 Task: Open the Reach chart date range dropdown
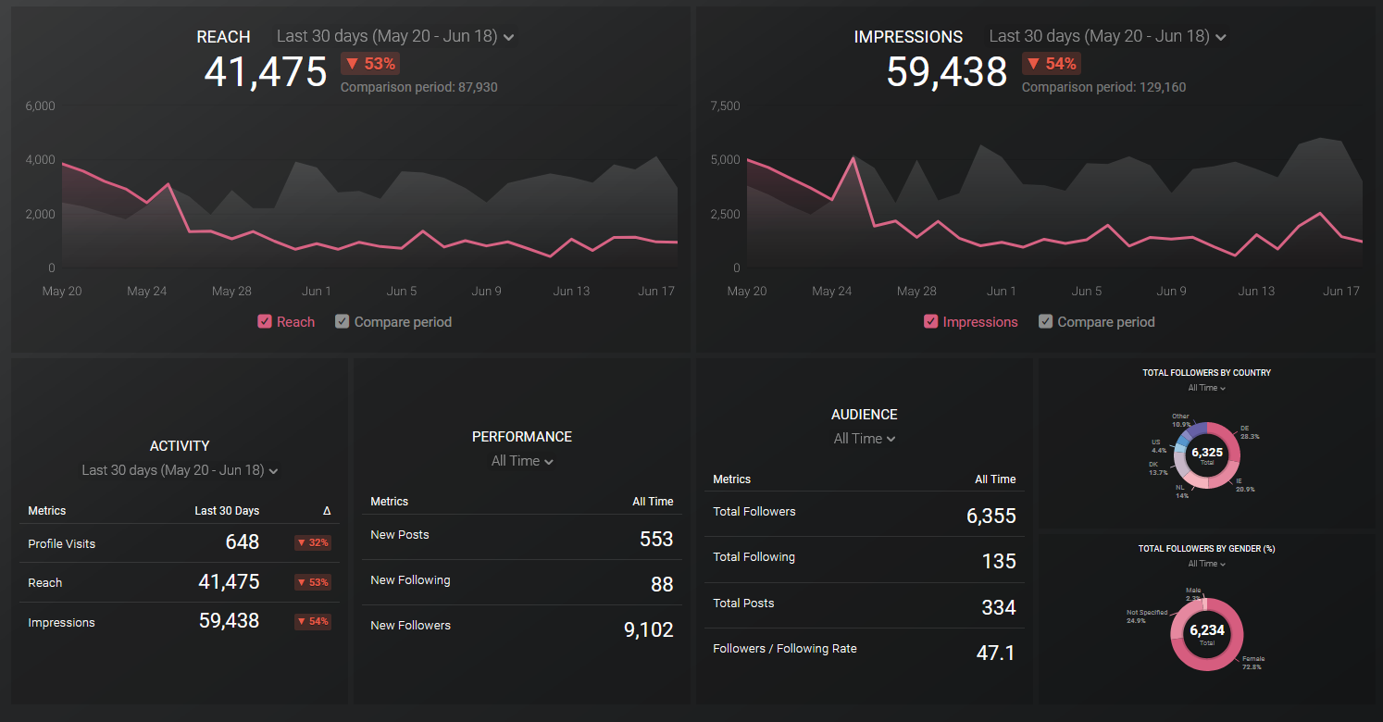tap(395, 36)
